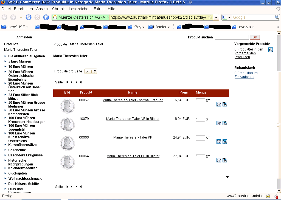The width and height of the screenshot is (281, 200).
Task: Click the browser Back arrow button
Action: point(4,17)
